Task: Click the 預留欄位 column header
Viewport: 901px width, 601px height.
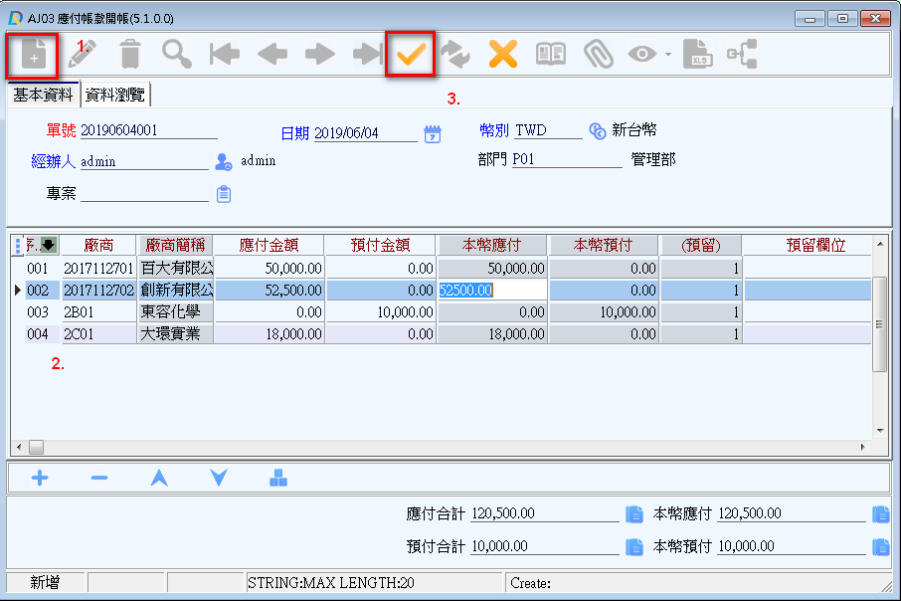Action: pyautogui.click(x=815, y=245)
